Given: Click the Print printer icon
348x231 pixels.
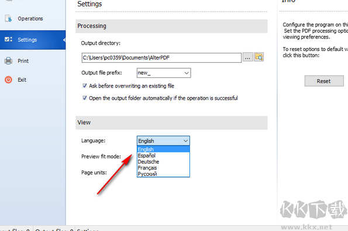Looking at the screenshot, I should 8,60.
